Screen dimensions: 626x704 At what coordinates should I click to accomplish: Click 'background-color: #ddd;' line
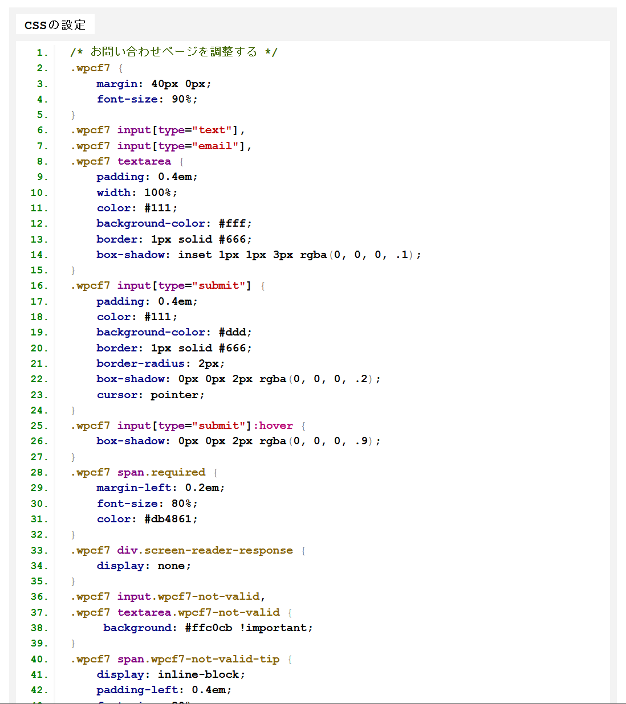point(174,333)
